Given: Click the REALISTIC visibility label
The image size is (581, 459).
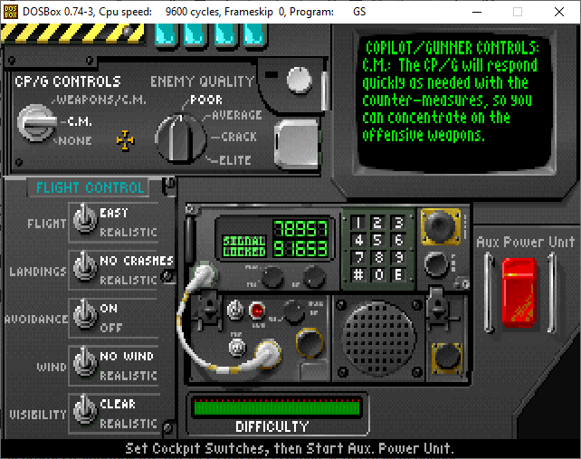Looking at the screenshot, I should [x=129, y=423].
